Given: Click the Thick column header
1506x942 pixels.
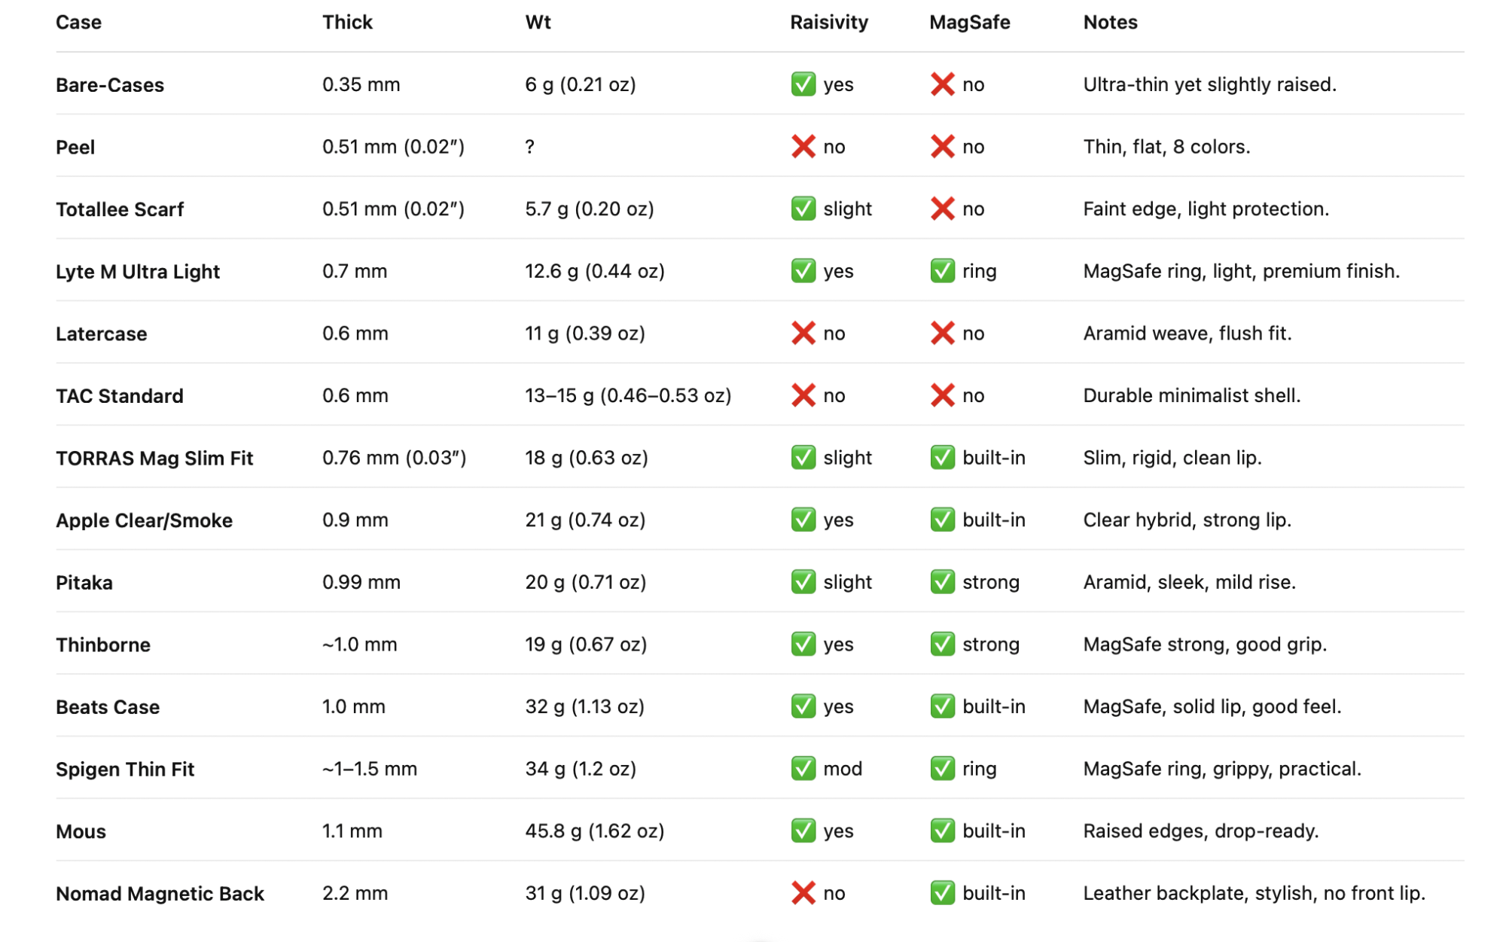Looking at the screenshot, I should pos(347,23).
